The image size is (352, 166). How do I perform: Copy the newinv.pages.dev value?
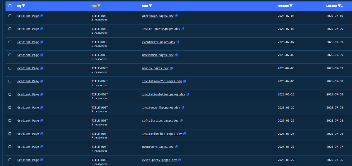(171, 68)
